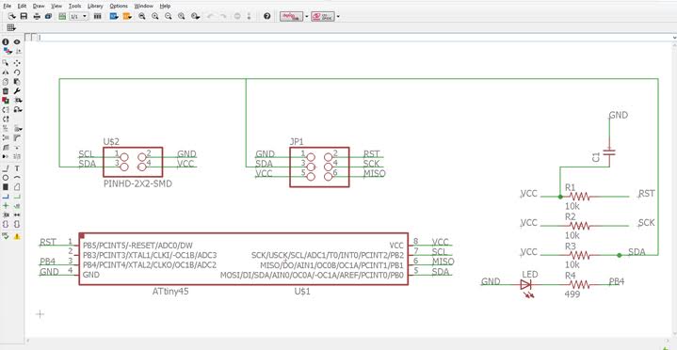This screenshot has height=350, width=677.
Task: Open the Tools menu
Action: (x=74, y=6)
